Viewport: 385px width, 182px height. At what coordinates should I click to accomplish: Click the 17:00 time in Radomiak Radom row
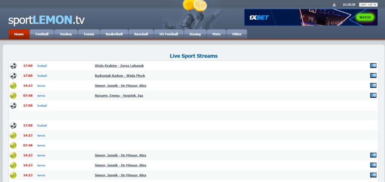click(x=28, y=76)
